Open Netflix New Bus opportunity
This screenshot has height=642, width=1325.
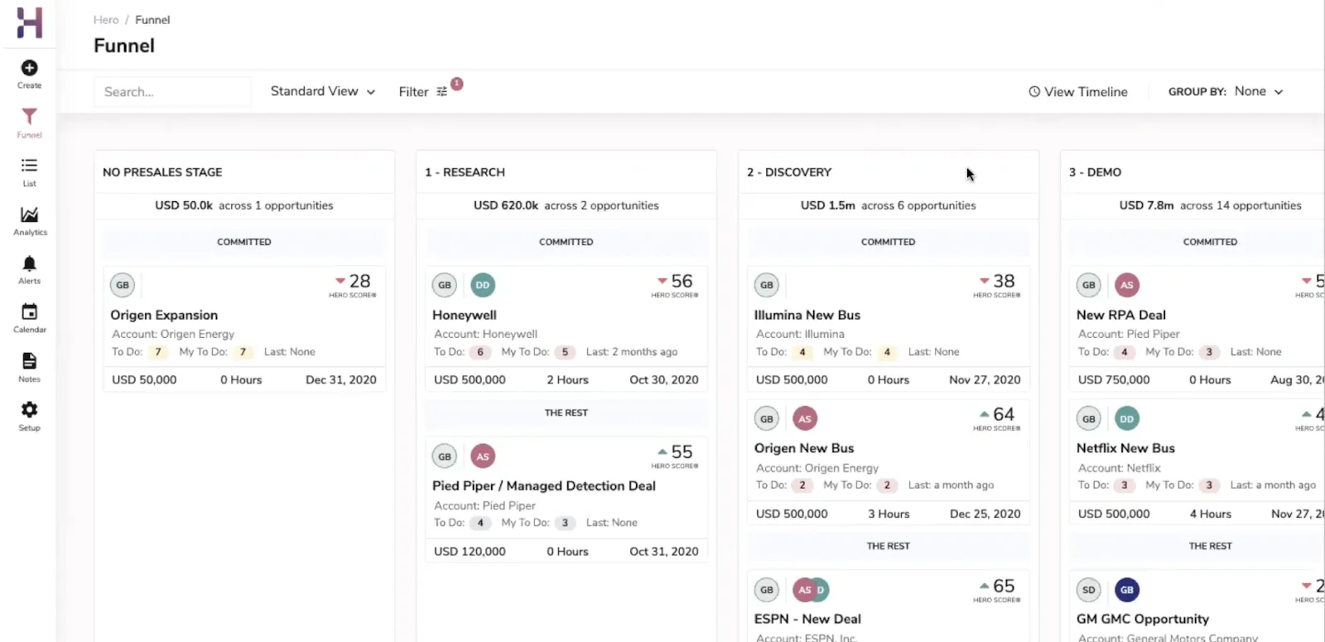click(x=1125, y=448)
